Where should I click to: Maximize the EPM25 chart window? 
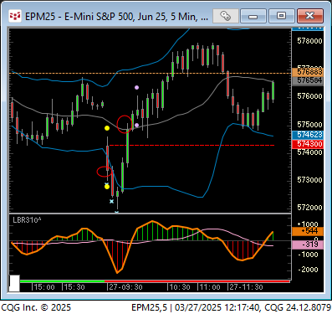pyautogui.click(x=282, y=16)
